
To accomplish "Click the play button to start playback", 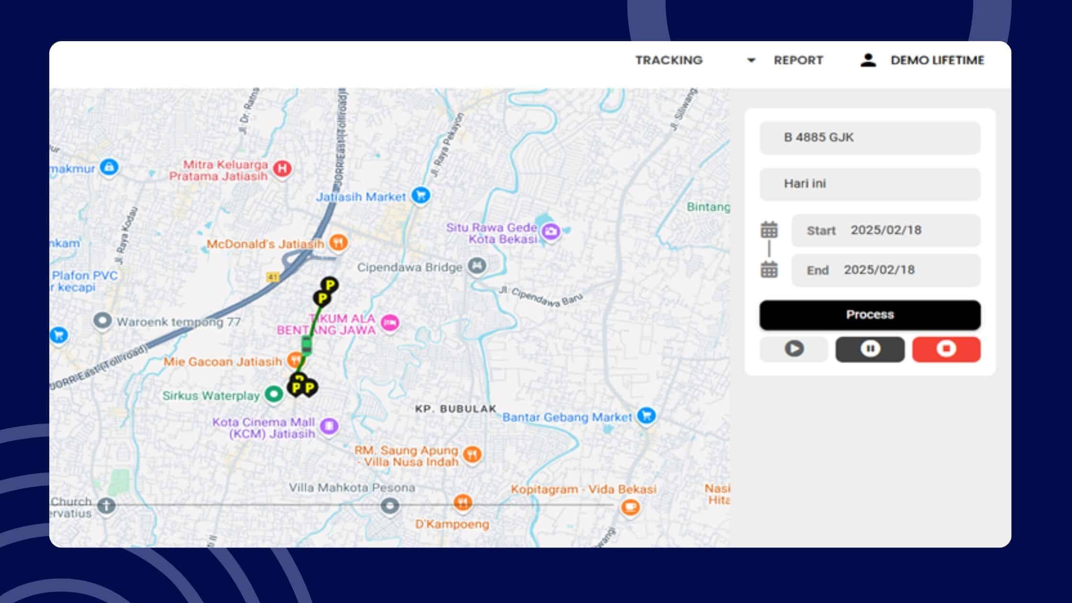I will [793, 348].
